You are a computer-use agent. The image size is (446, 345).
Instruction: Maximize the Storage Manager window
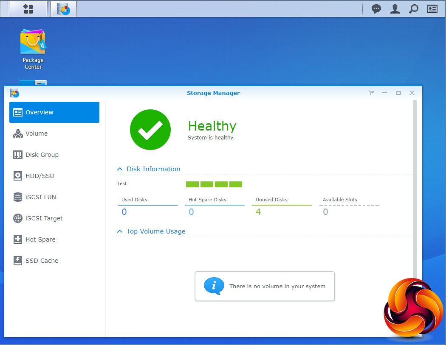pyautogui.click(x=398, y=93)
